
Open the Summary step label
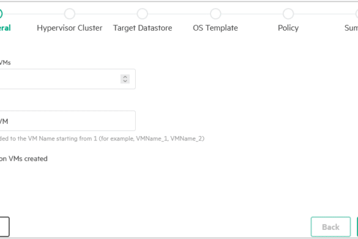tap(351, 28)
